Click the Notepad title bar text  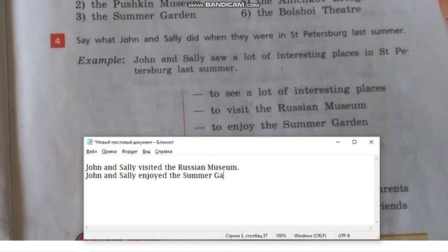click(x=134, y=142)
